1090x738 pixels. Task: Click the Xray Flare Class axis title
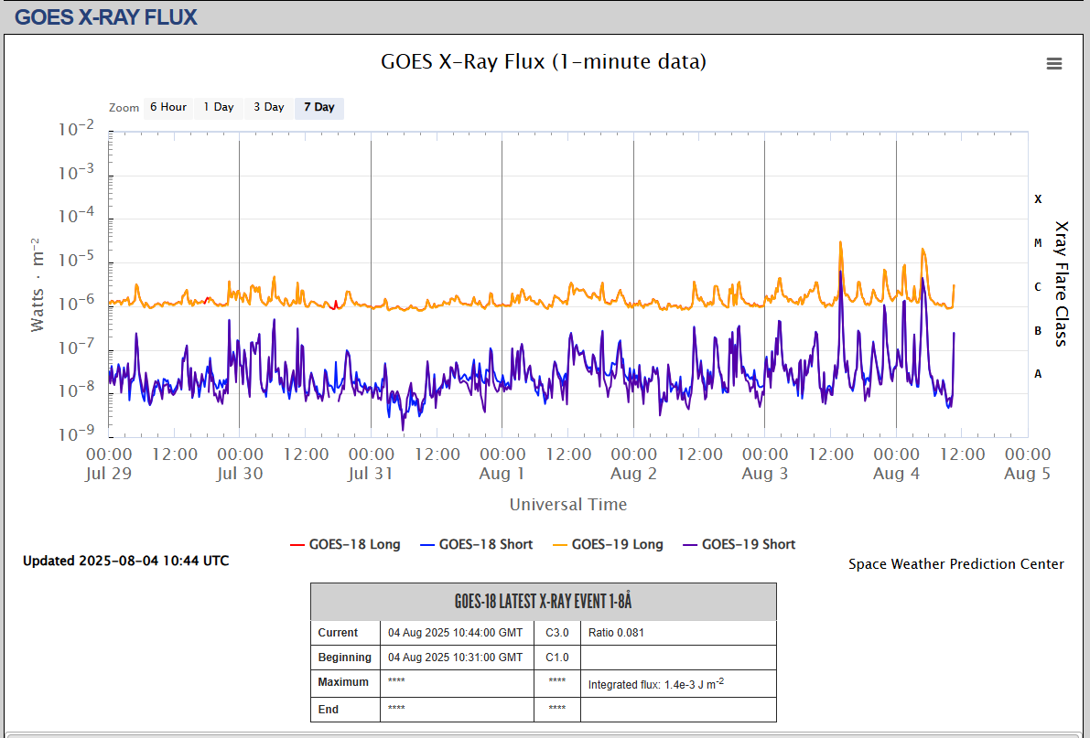[1061, 283]
